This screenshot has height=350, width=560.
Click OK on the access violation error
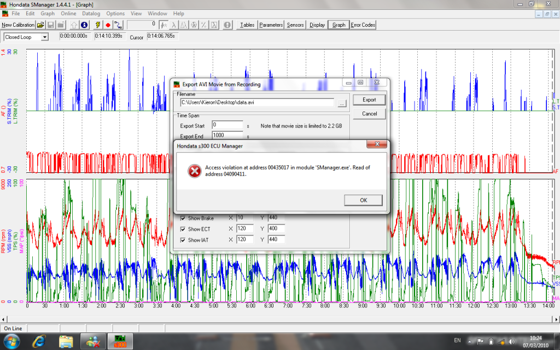pos(363,200)
